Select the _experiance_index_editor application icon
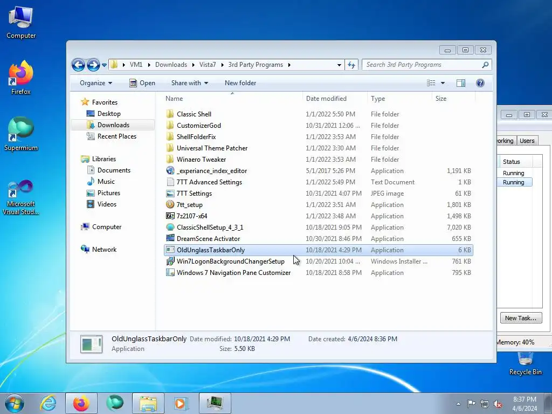Image resolution: width=552 pixels, height=414 pixels. (x=170, y=170)
